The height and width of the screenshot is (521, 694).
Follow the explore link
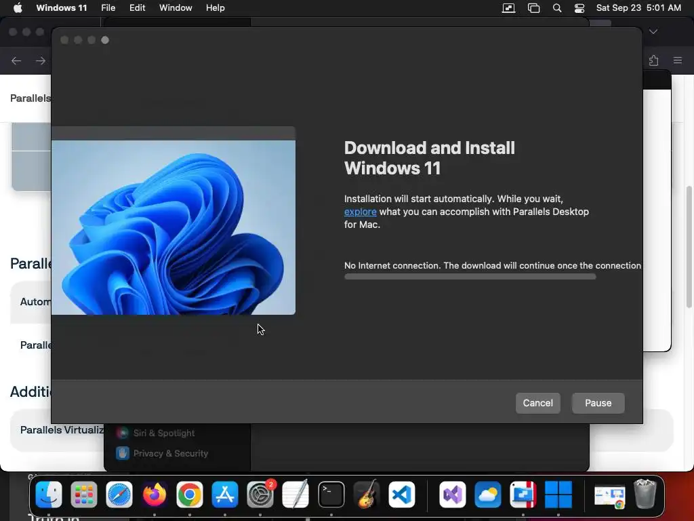[x=361, y=212]
